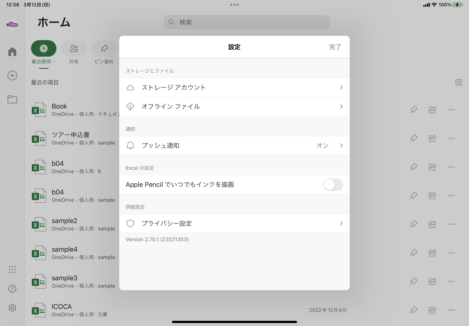
Task: Pin the sample2 file
Action: [x=413, y=224]
